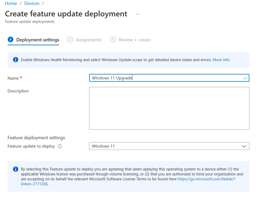Click the info icon beside Feature update to deploy
Image resolution: width=265 pixels, height=197 pixels.
[60, 146]
